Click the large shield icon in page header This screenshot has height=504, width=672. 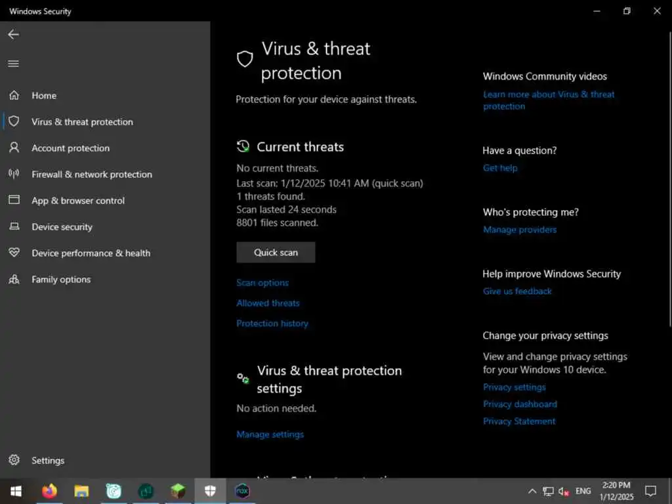(x=245, y=59)
